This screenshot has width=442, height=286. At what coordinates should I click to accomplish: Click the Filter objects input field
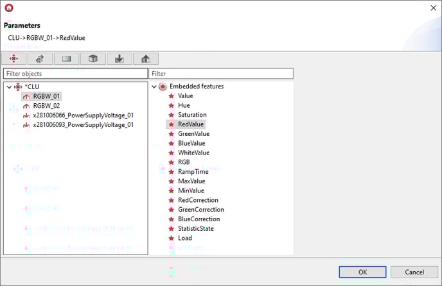point(75,74)
